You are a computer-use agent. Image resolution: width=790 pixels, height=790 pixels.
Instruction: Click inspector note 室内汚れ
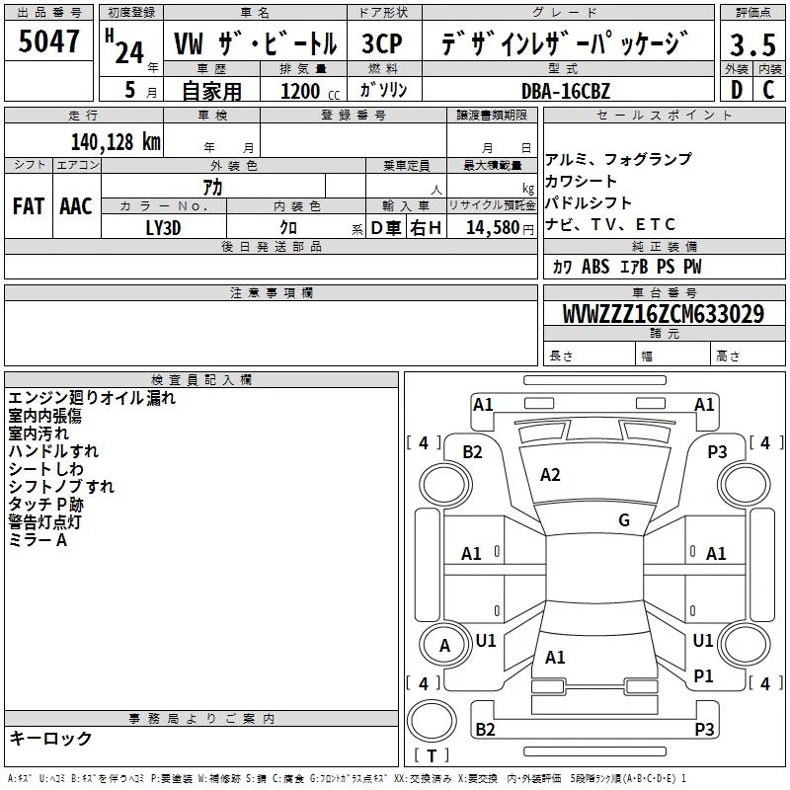39,434
